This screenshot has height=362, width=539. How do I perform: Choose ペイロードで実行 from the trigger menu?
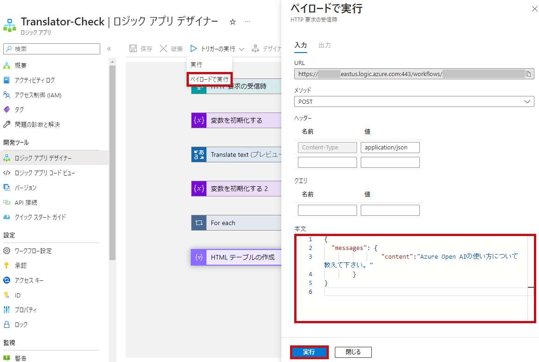coord(209,79)
